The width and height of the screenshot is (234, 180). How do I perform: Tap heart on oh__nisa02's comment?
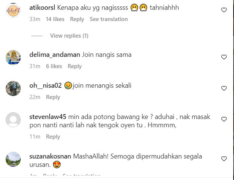pyautogui.click(x=224, y=88)
